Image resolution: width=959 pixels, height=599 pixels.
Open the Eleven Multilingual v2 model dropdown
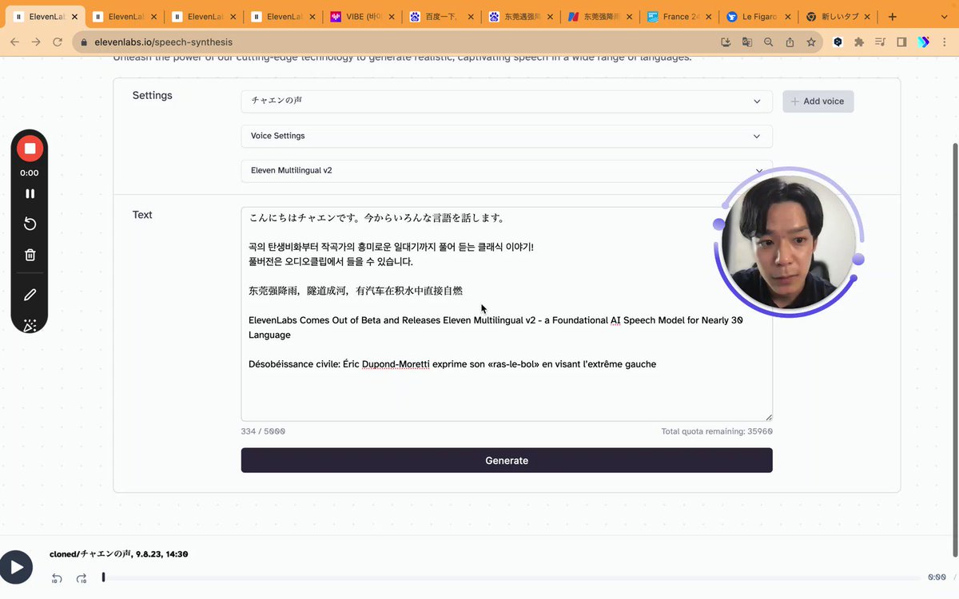[507, 170]
